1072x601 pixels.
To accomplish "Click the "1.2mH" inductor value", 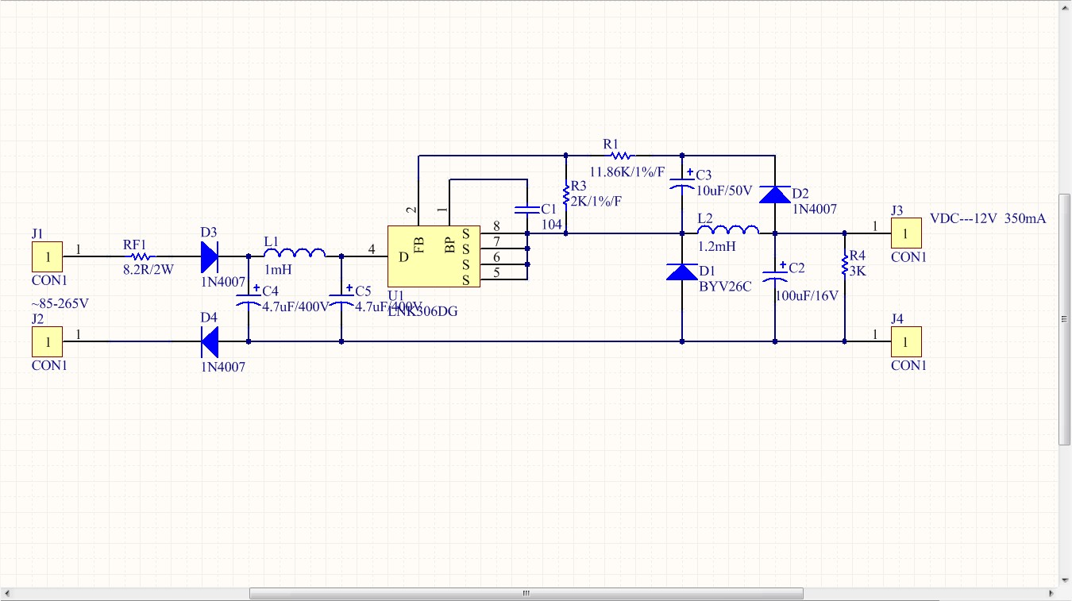I will tap(717, 247).
